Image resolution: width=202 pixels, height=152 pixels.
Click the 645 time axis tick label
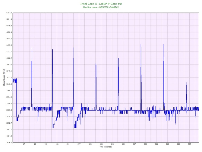coord(167,144)
